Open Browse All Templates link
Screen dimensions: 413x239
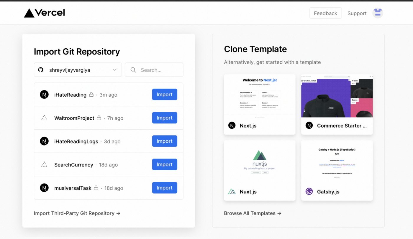(x=253, y=213)
